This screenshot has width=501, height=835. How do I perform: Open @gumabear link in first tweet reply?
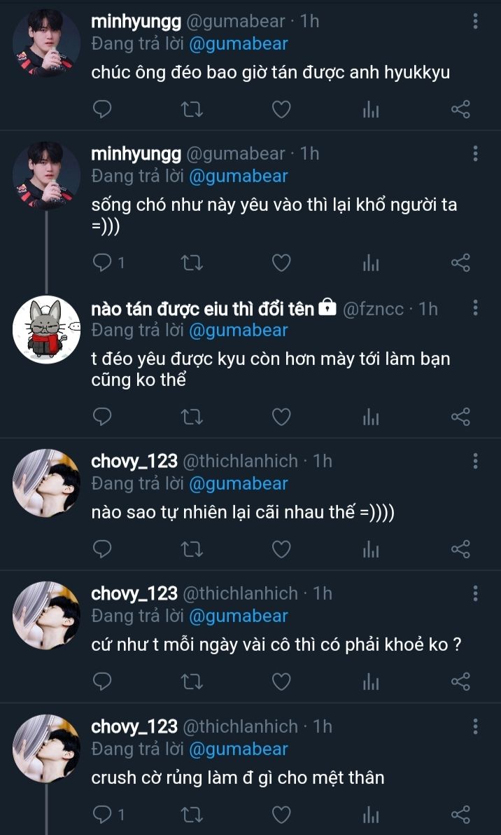pyautogui.click(x=239, y=43)
